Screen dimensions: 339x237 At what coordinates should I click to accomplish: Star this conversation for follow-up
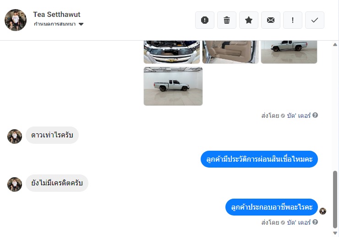[x=249, y=20]
